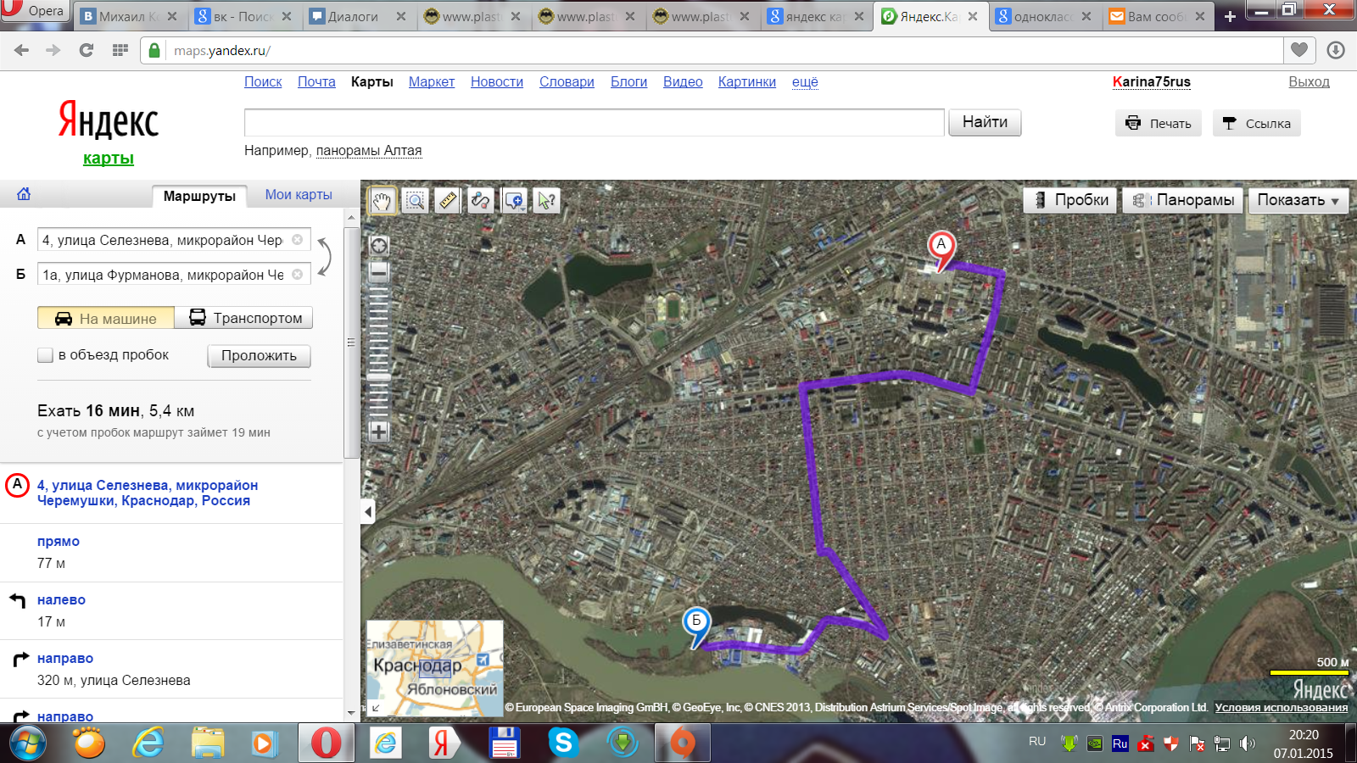Open Yandex browser from taskbar
The width and height of the screenshot is (1357, 763).
click(x=442, y=744)
